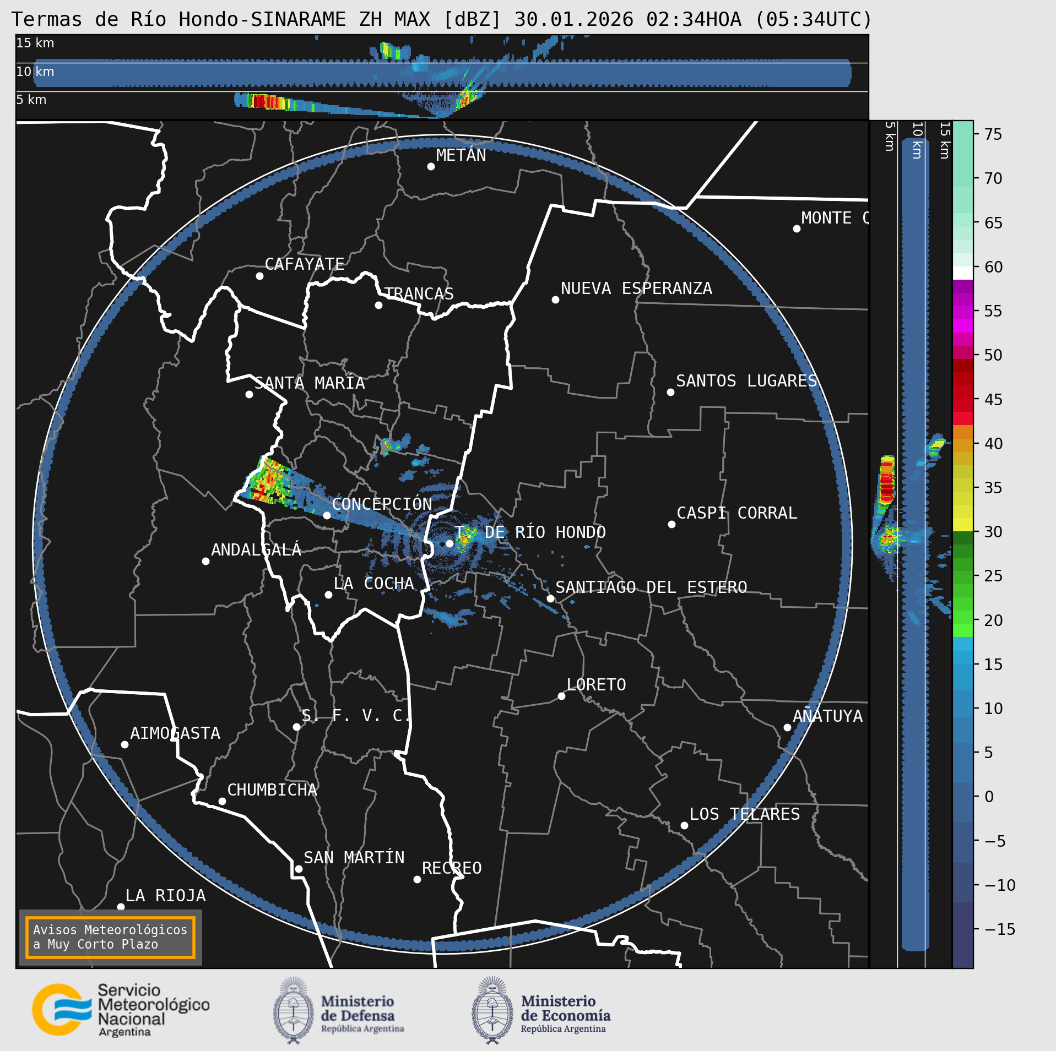
Task: Click the −15 value on the dBZ scale
Action: coord(1000,929)
